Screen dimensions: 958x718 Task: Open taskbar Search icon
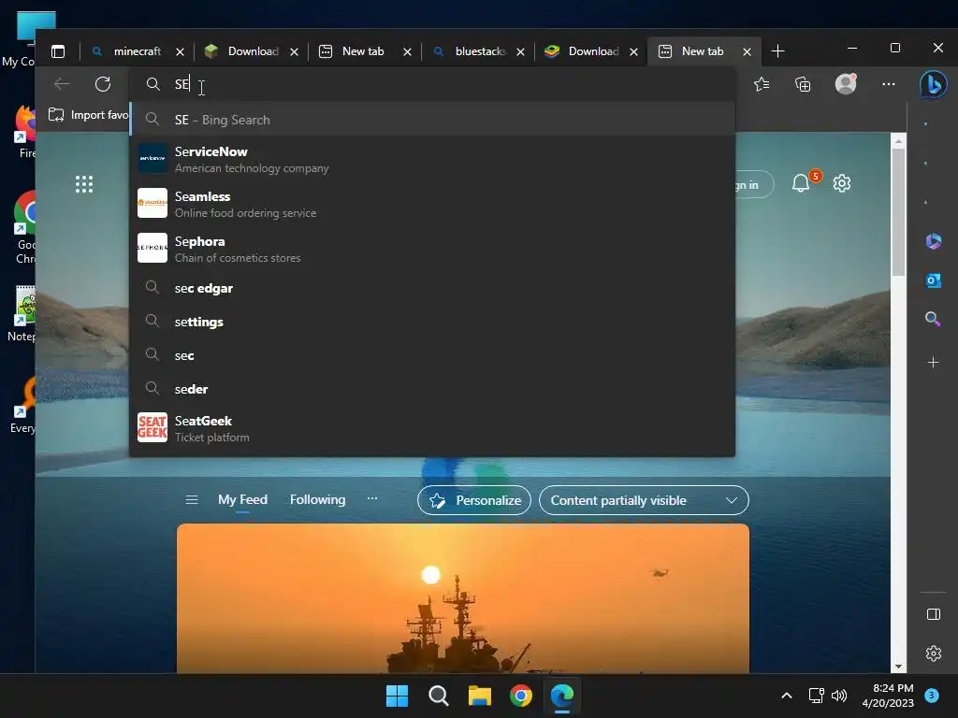tap(439, 696)
